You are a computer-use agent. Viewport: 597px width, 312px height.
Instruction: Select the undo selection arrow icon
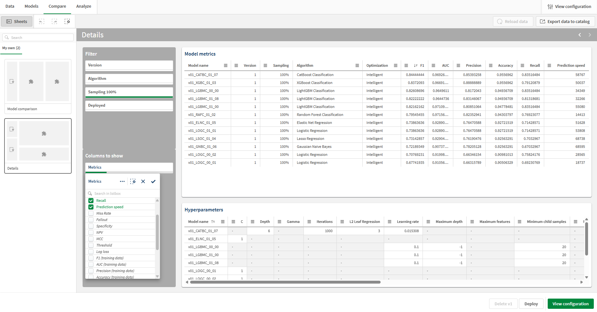[x=42, y=21]
